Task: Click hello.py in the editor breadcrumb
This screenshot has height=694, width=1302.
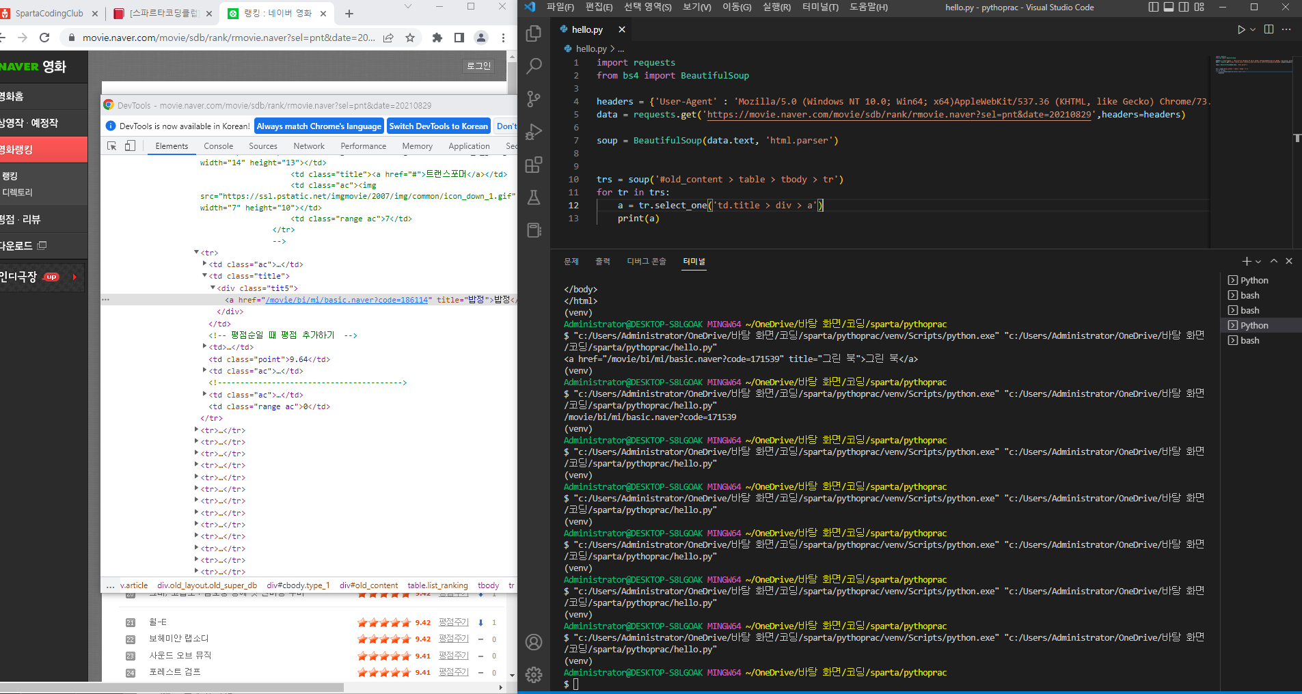Action: point(591,49)
